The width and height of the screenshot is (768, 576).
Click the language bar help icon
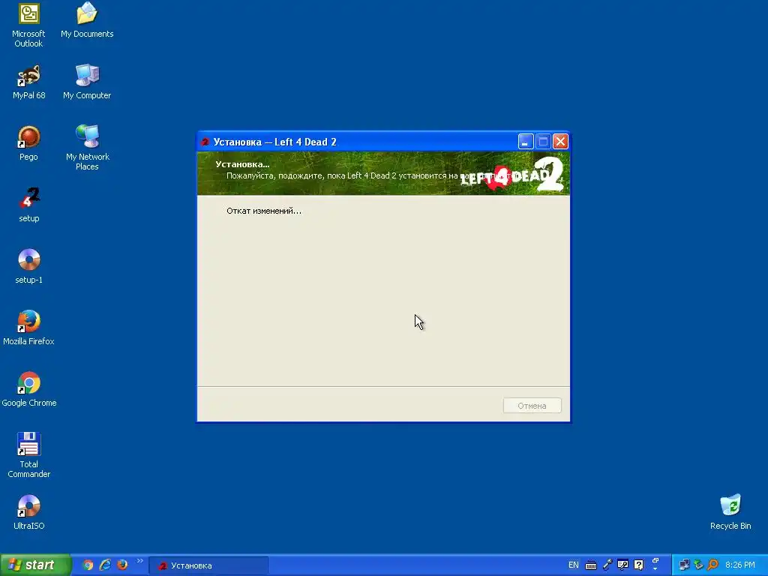tap(639, 565)
